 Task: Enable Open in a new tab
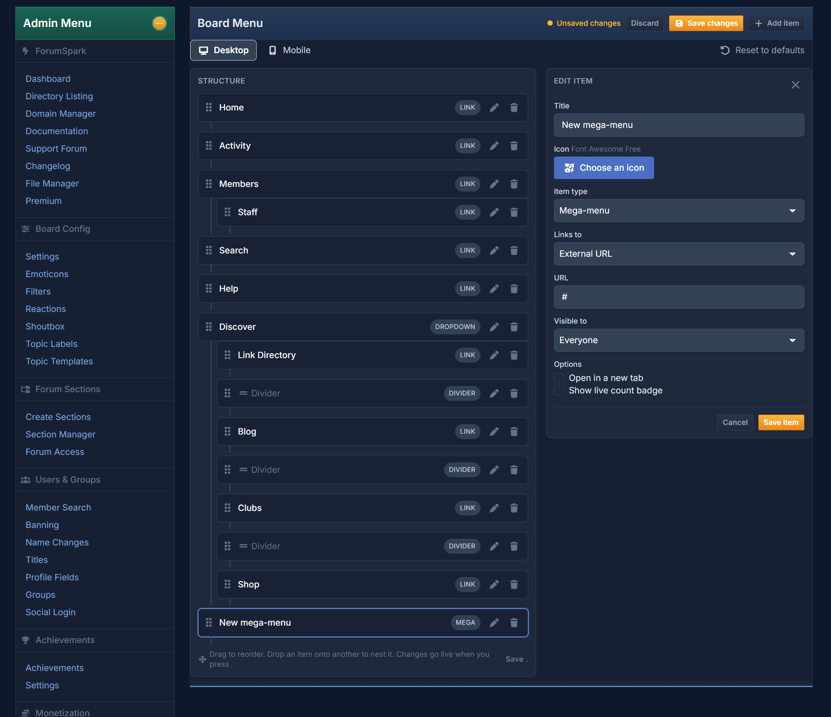point(559,378)
